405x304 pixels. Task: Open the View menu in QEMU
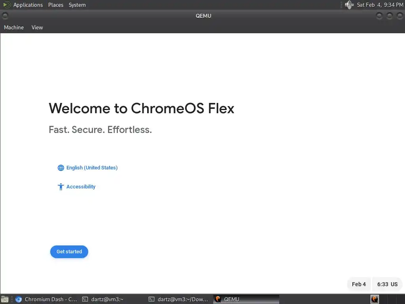click(37, 27)
